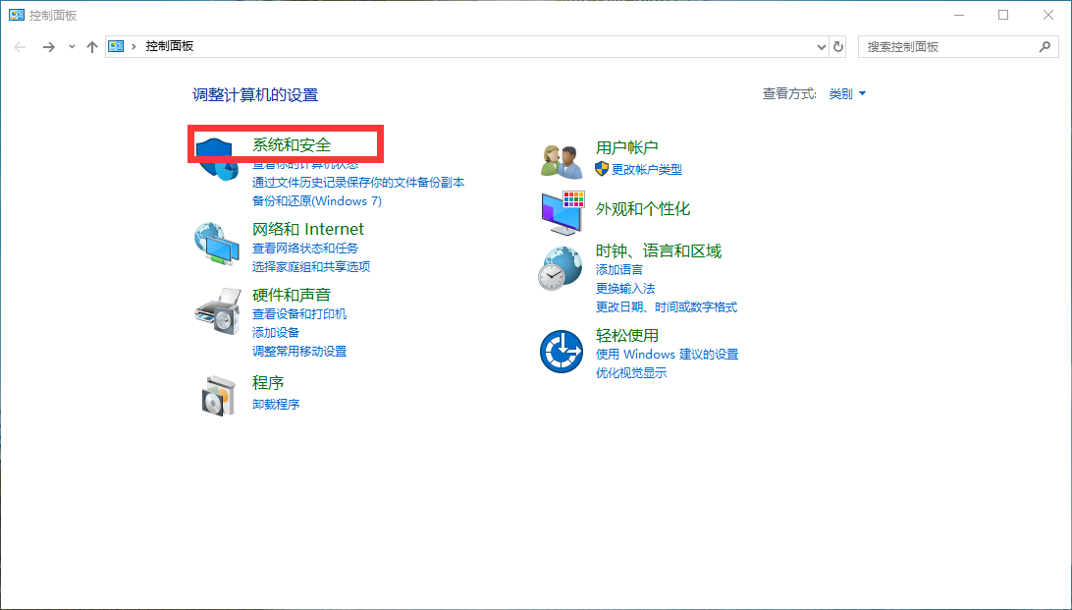Select 备份和还原(Windows 7) link
The image size is (1072, 610).
point(316,201)
